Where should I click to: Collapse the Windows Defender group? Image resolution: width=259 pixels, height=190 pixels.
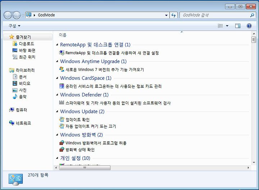pyautogui.click(x=57, y=95)
